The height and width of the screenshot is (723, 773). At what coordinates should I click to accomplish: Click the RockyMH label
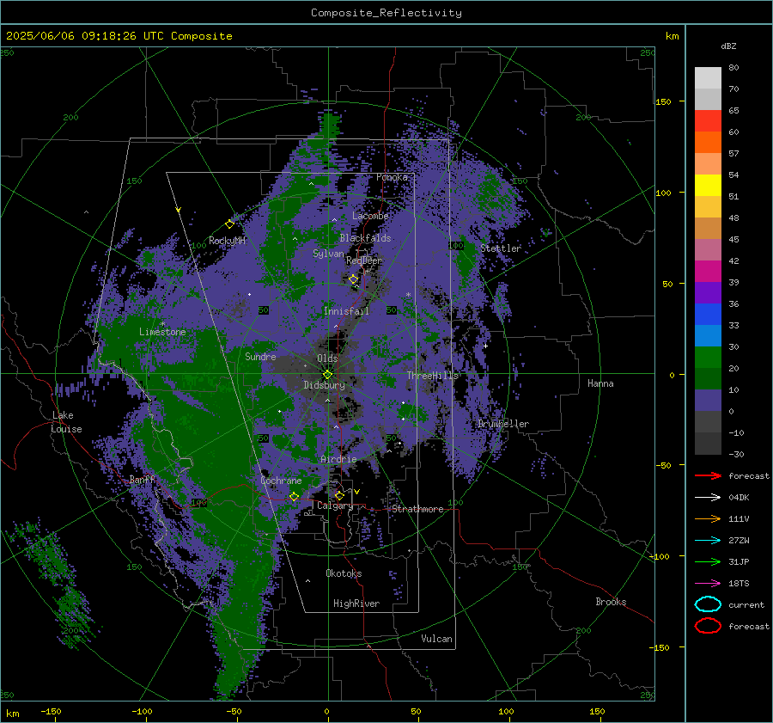pos(227,241)
